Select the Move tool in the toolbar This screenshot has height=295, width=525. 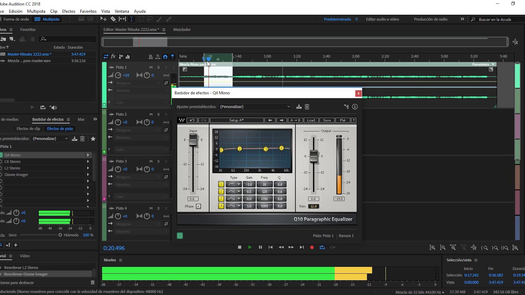click(x=104, y=19)
